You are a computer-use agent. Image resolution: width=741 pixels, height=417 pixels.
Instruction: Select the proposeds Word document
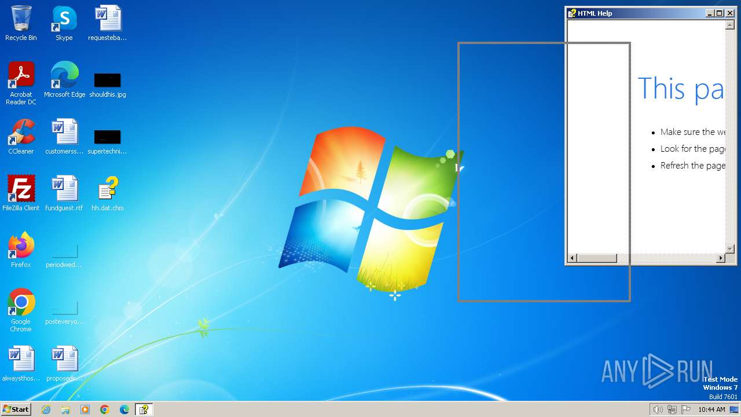64,364
